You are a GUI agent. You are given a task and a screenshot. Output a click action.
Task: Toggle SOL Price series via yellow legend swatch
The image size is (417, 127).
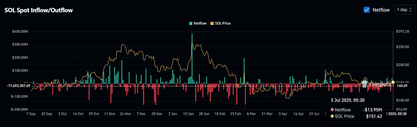pyautogui.click(x=212, y=23)
